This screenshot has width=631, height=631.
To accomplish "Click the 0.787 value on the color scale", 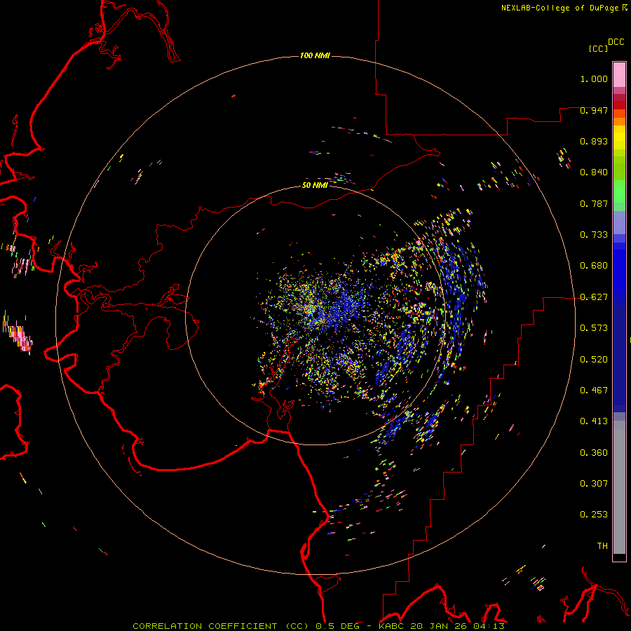I will [594, 203].
